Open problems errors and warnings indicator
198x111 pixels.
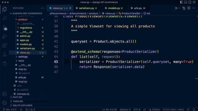point(30,109)
